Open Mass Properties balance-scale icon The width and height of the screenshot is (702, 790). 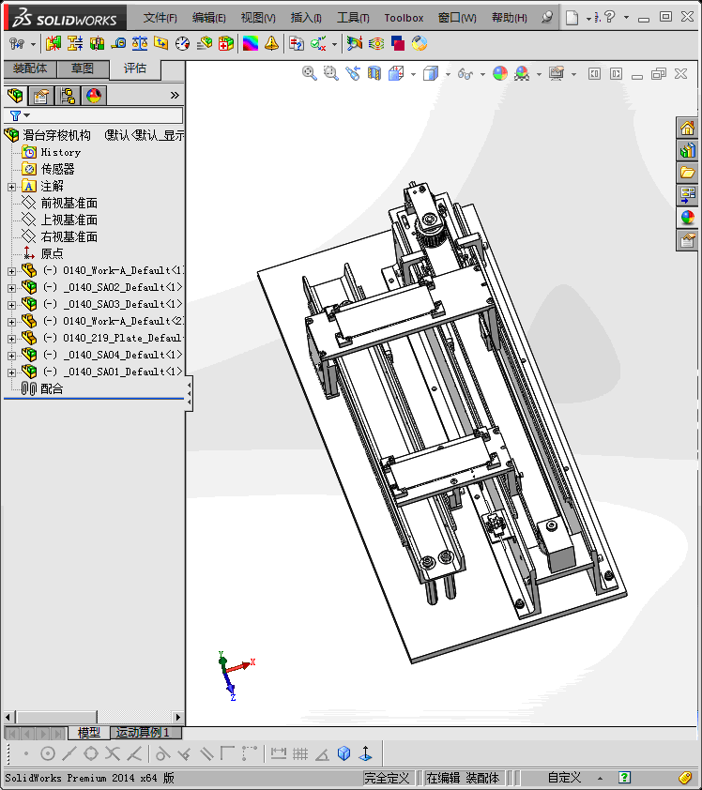(x=140, y=44)
